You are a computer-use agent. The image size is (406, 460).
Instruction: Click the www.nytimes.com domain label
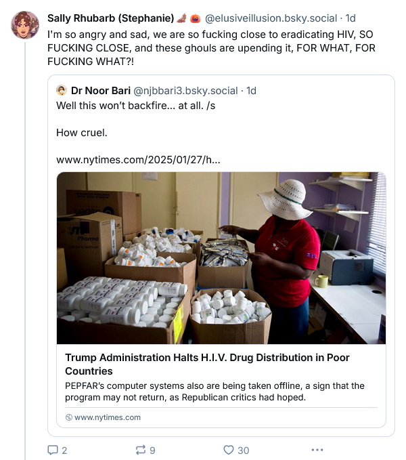pos(108,417)
